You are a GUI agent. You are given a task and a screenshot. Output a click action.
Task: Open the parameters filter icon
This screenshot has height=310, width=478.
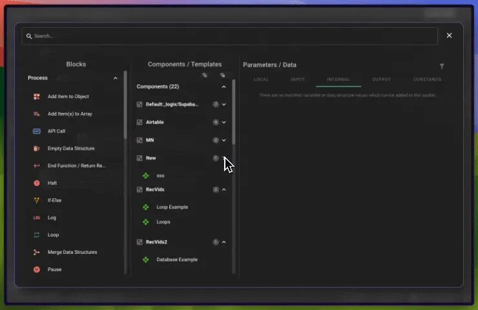coord(442,66)
